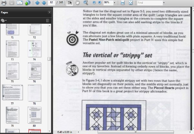Open page 76 thumbnail
The image size is (194, 134).
35,71
